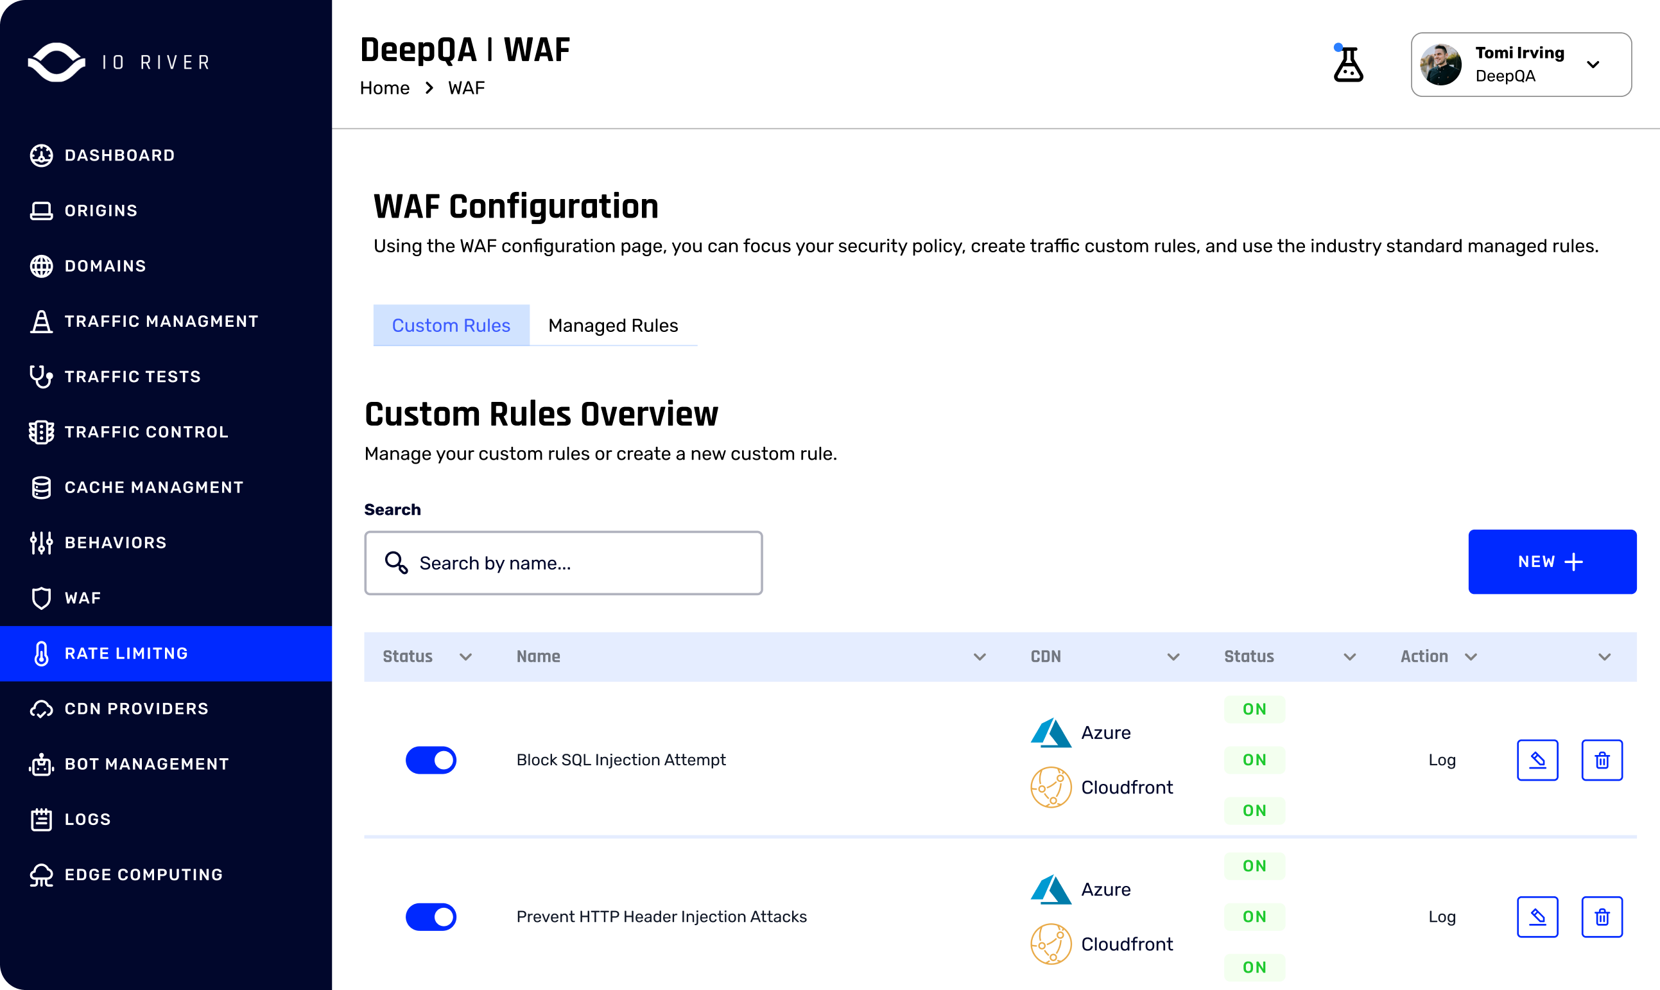The height and width of the screenshot is (990, 1660).
Task: Open the Bot Management section
Action: pos(147,764)
